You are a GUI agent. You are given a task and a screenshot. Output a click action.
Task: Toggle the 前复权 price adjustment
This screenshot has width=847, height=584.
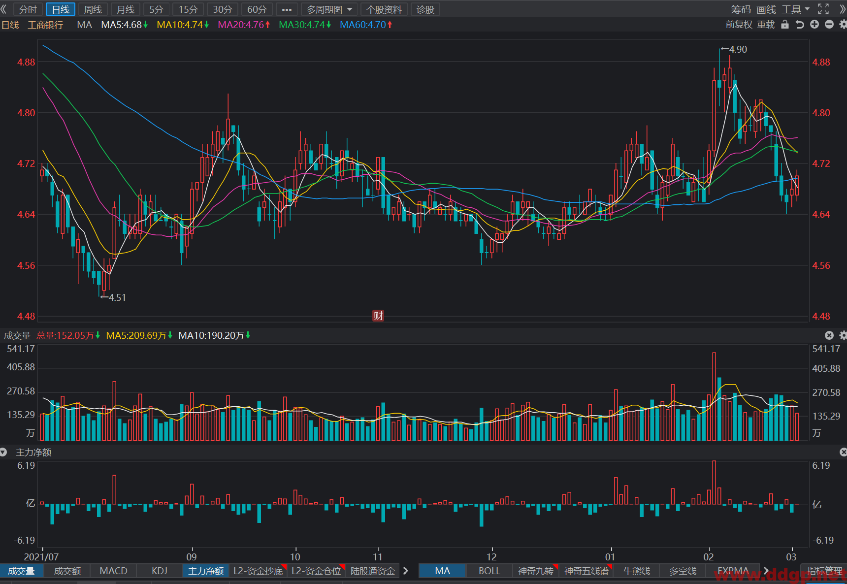coord(739,25)
